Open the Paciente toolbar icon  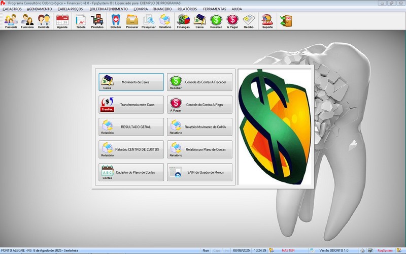11,21
